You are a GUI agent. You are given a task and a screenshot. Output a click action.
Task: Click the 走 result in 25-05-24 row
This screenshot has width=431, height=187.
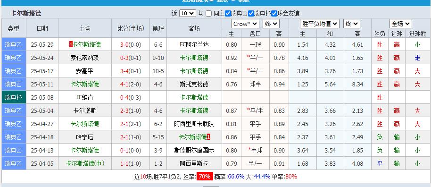pyautogui.click(x=417, y=58)
